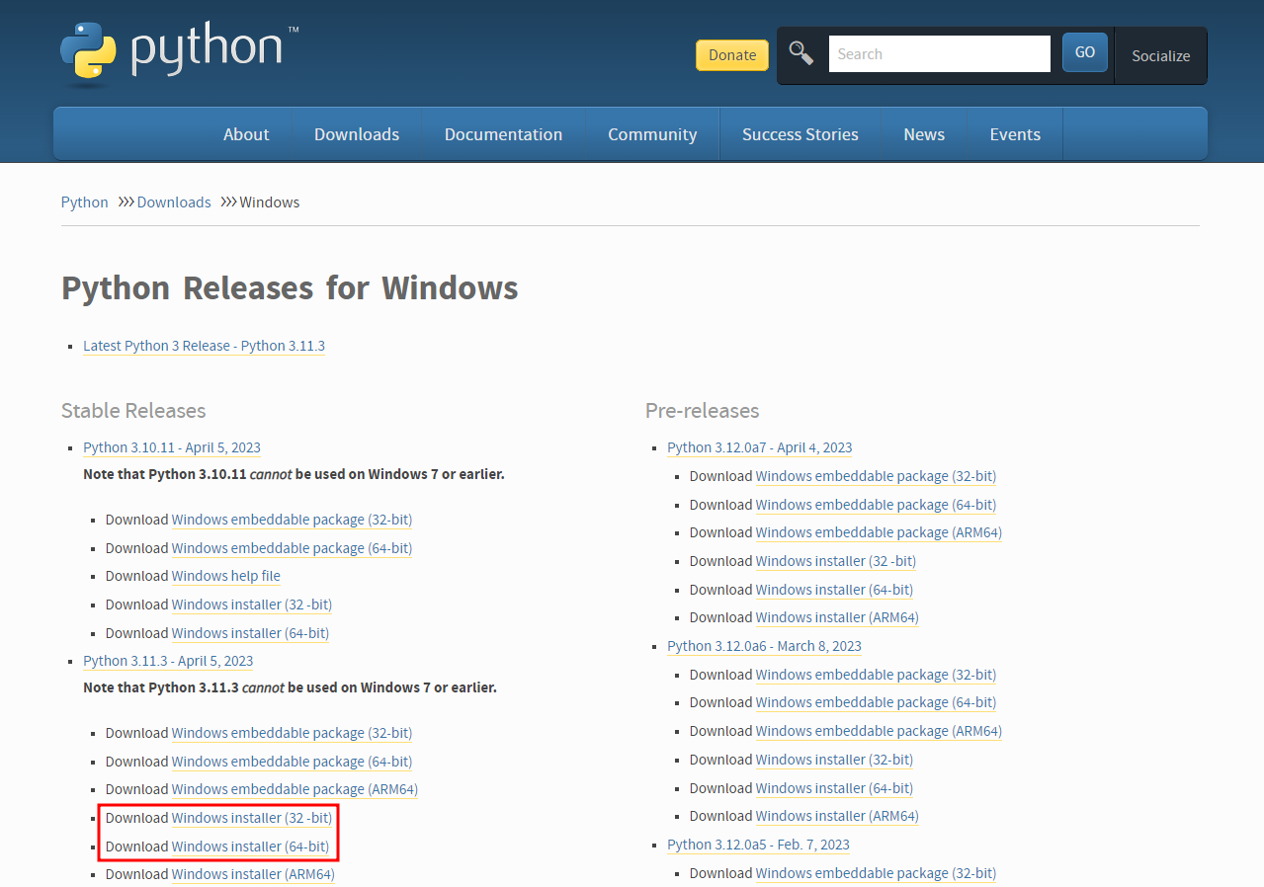This screenshot has width=1264, height=887.
Task: Download 3.11.3 Windows embeddable package (64-bit)
Action: point(292,762)
